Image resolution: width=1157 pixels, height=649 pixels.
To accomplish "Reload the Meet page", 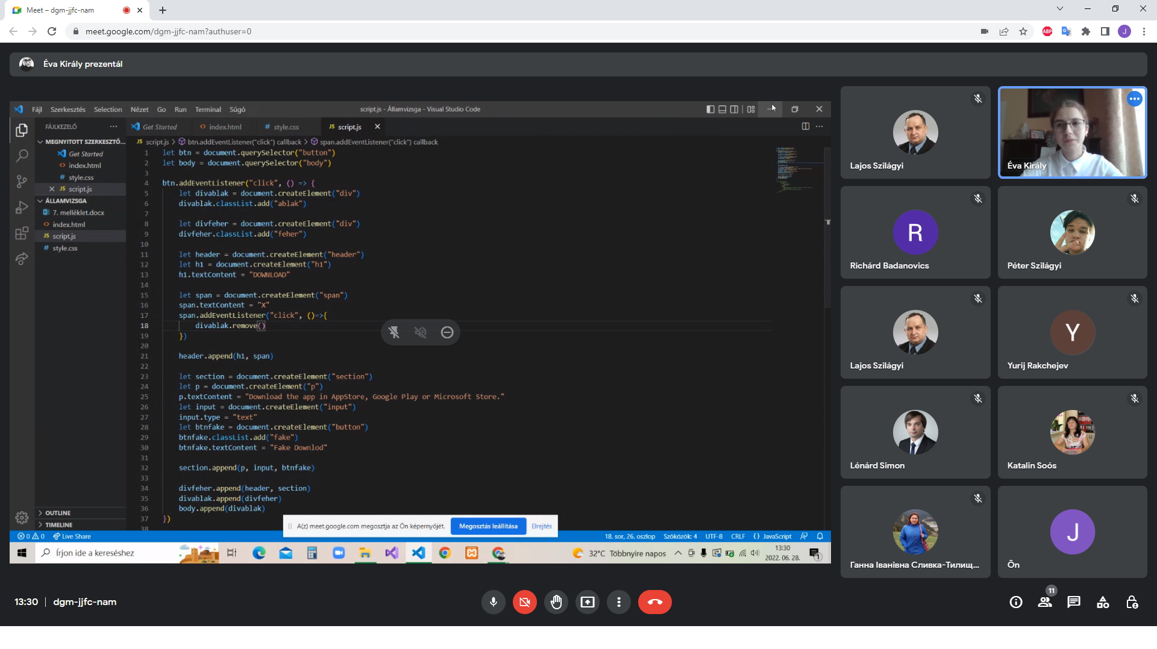I will [x=52, y=31].
